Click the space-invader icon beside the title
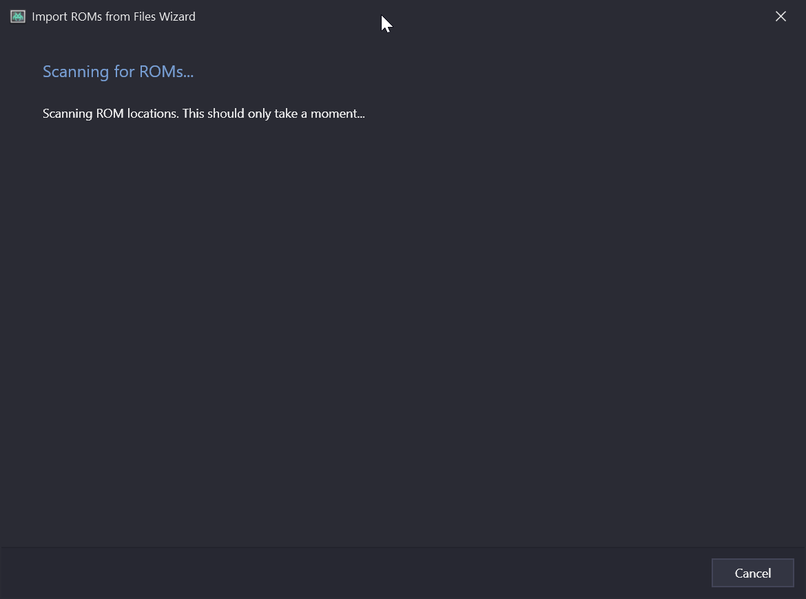 pos(18,17)
